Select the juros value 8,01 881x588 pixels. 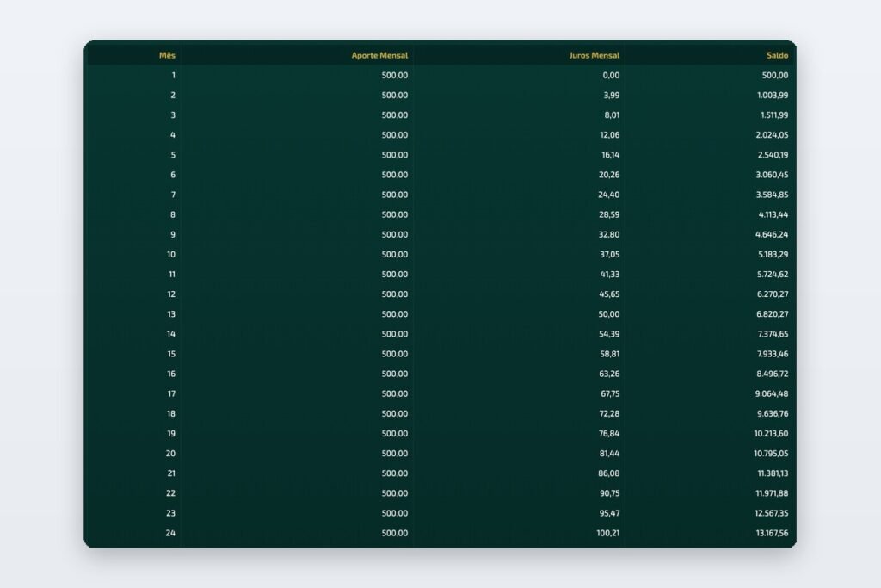(x=612, y=115)
